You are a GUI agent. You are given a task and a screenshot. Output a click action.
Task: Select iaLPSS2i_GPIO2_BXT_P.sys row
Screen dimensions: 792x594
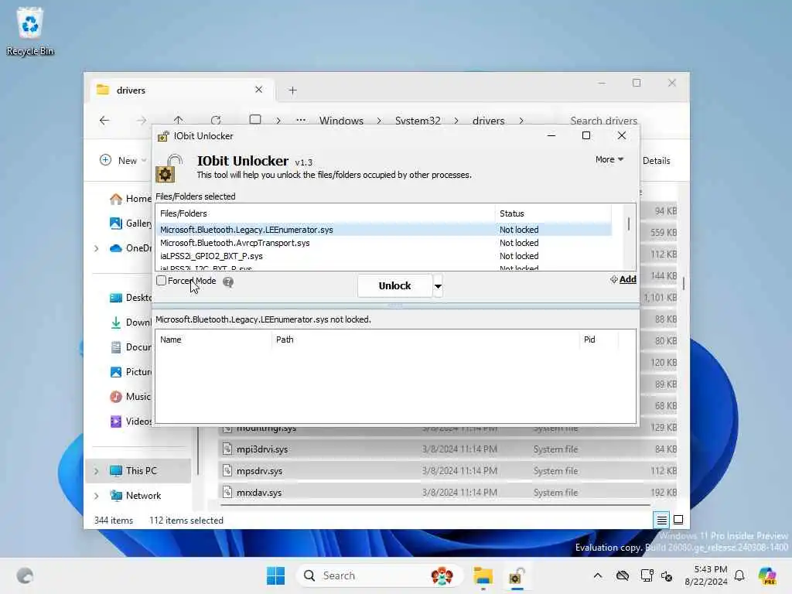pyautogui.click(x=384, y=256)
